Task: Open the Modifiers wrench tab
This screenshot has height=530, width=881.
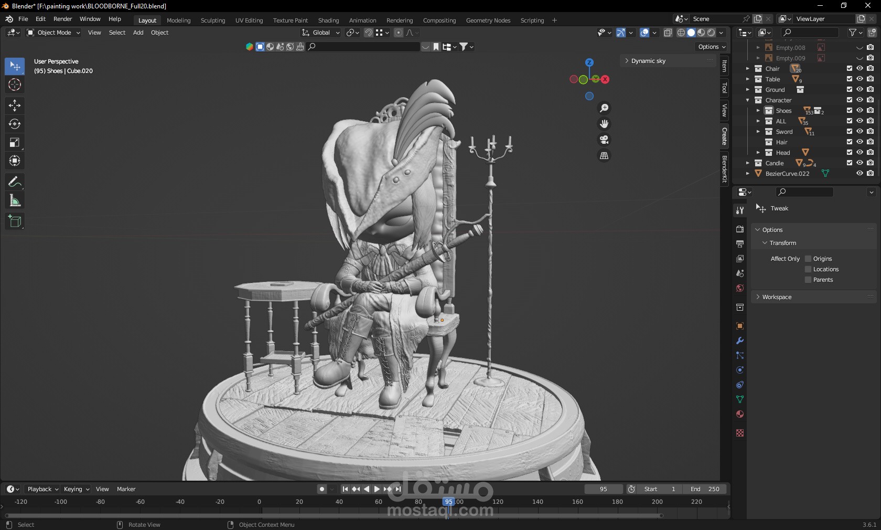Action: [x=740, y=341]
